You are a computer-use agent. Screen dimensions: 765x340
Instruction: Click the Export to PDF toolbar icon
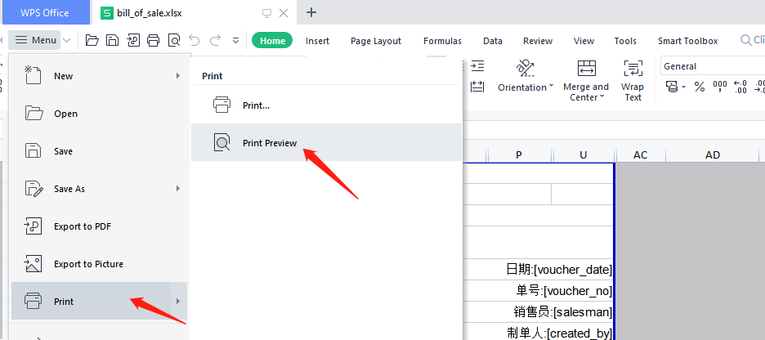[x=132, y=40]
